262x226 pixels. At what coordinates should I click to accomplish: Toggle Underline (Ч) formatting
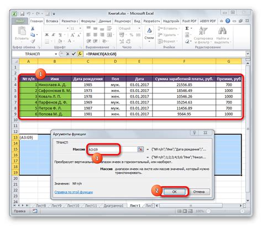click(60, 35)
